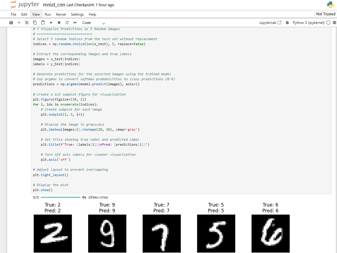Open the Kernel menu
Viewport: 337px width, 253px height.
tap(61, 14)
